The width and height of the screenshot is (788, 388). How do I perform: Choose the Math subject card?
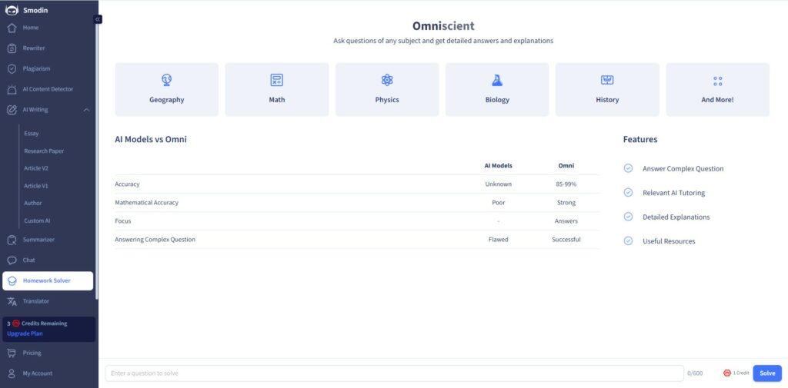(277, 89)
